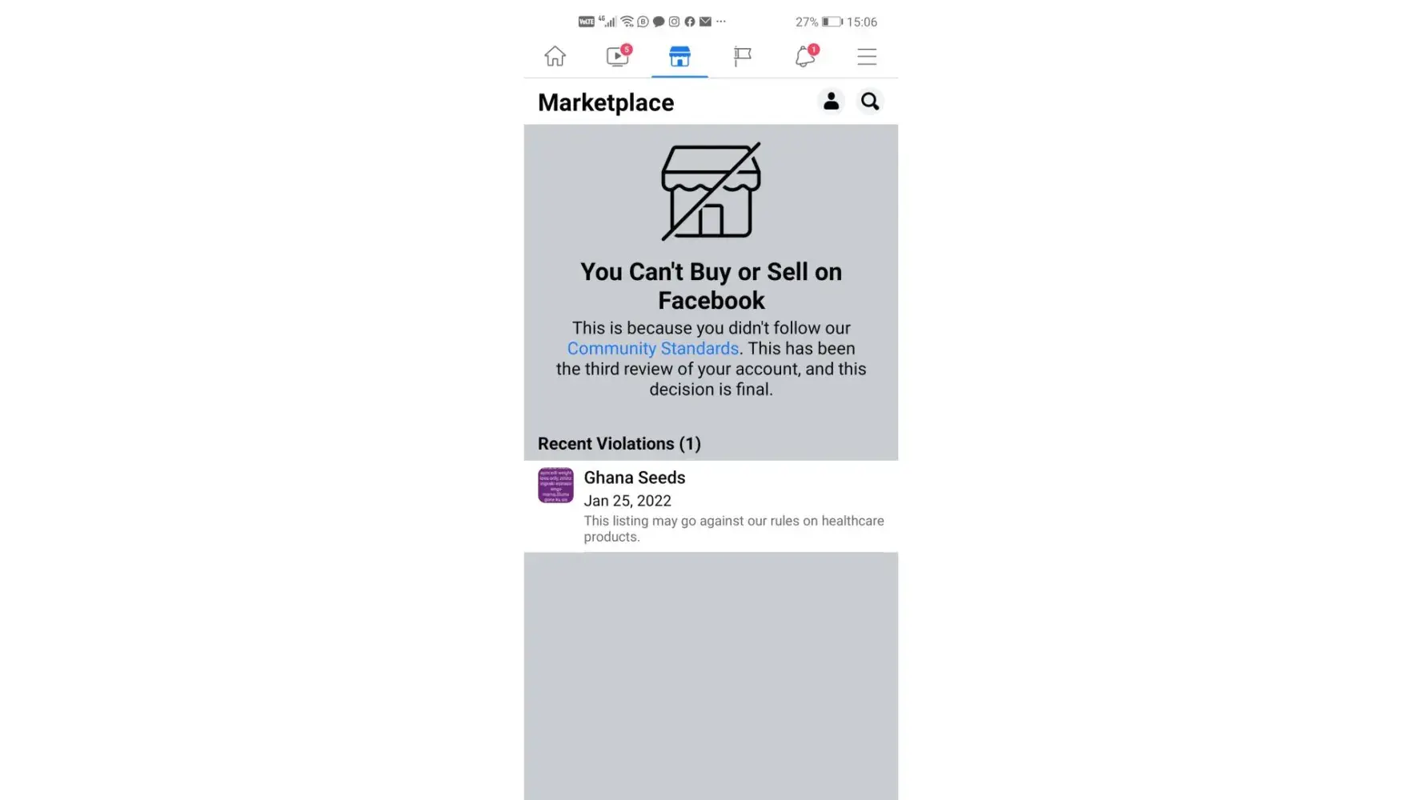
Task: Open the Ghana Seeds listing thumbnail
Action: [x=555, y=485]
